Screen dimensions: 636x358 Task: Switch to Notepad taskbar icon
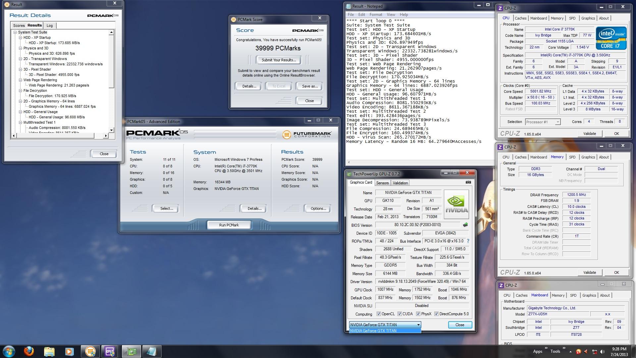point(152,351)
